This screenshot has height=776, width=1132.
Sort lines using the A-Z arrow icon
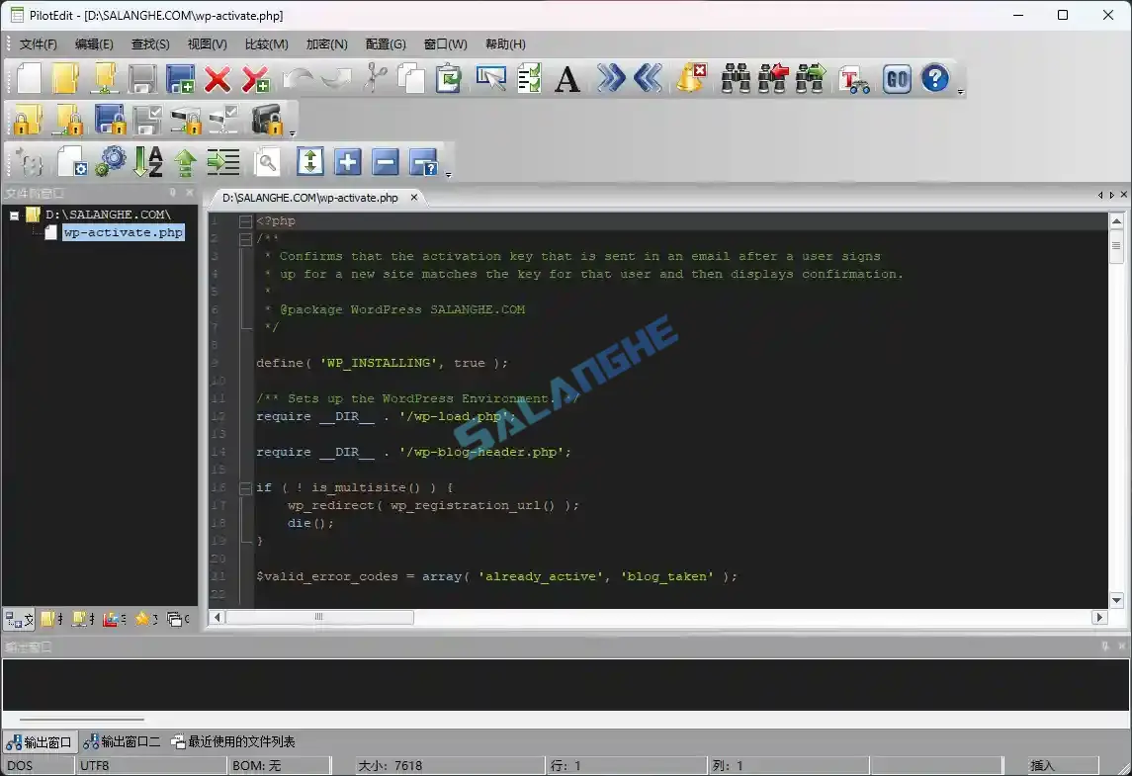(146, 160)
